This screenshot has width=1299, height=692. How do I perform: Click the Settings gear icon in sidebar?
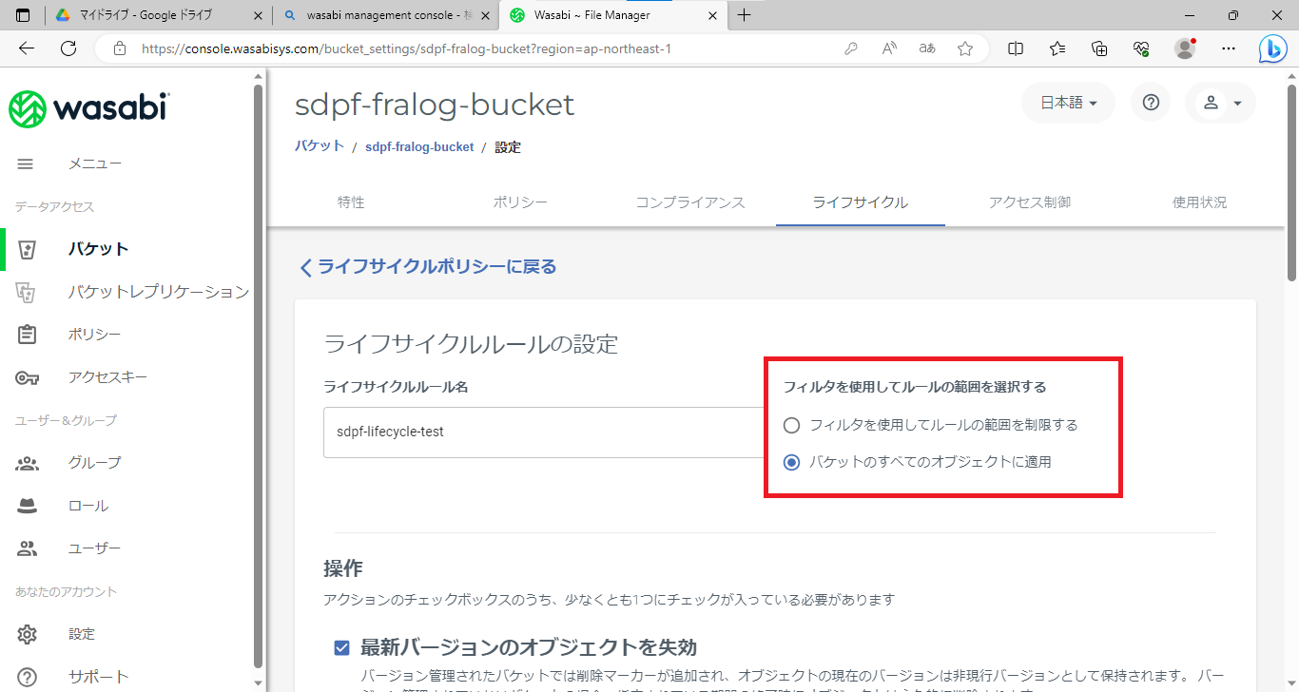coord(27,634)
